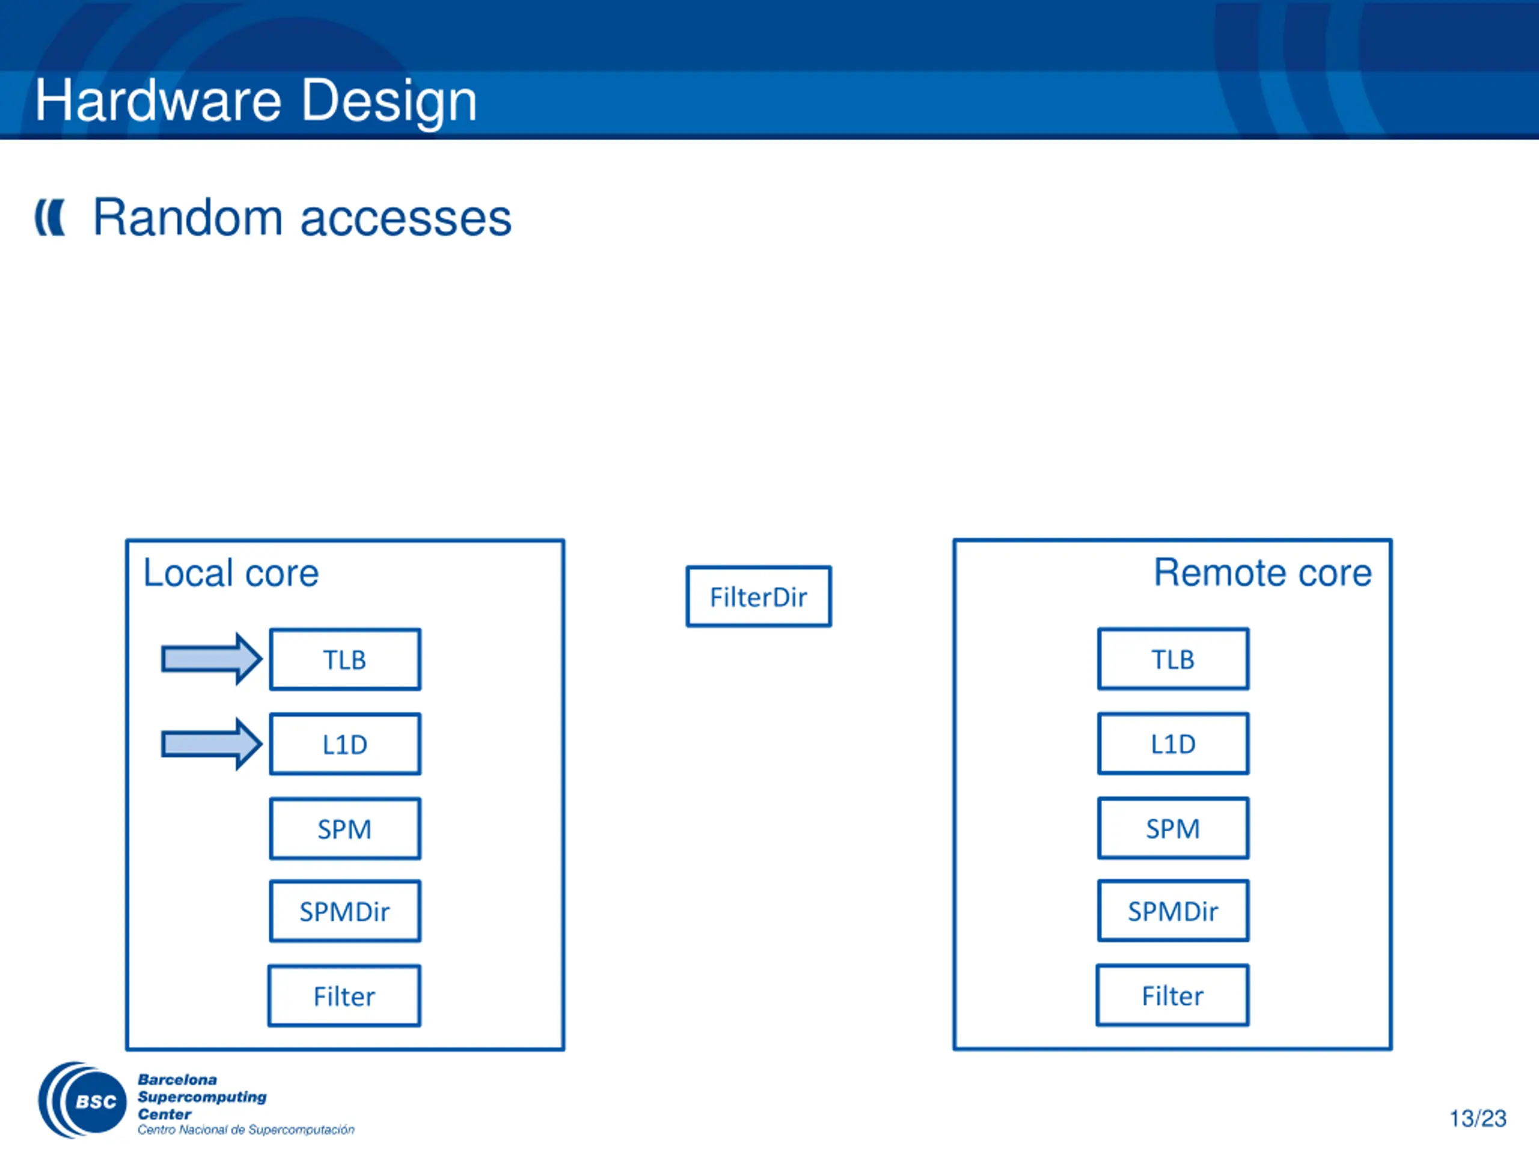
Task: Click the Barcelona Supercomputing Center text
Action: [202, 1097]
